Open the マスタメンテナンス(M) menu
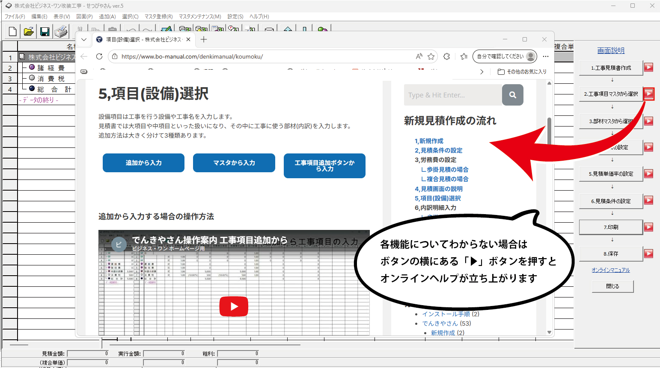Viewport: 660px width, 368px height. 200,16
